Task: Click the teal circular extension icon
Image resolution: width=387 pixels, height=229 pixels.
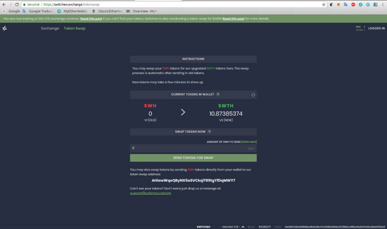Action: click(x=360, y=4)
